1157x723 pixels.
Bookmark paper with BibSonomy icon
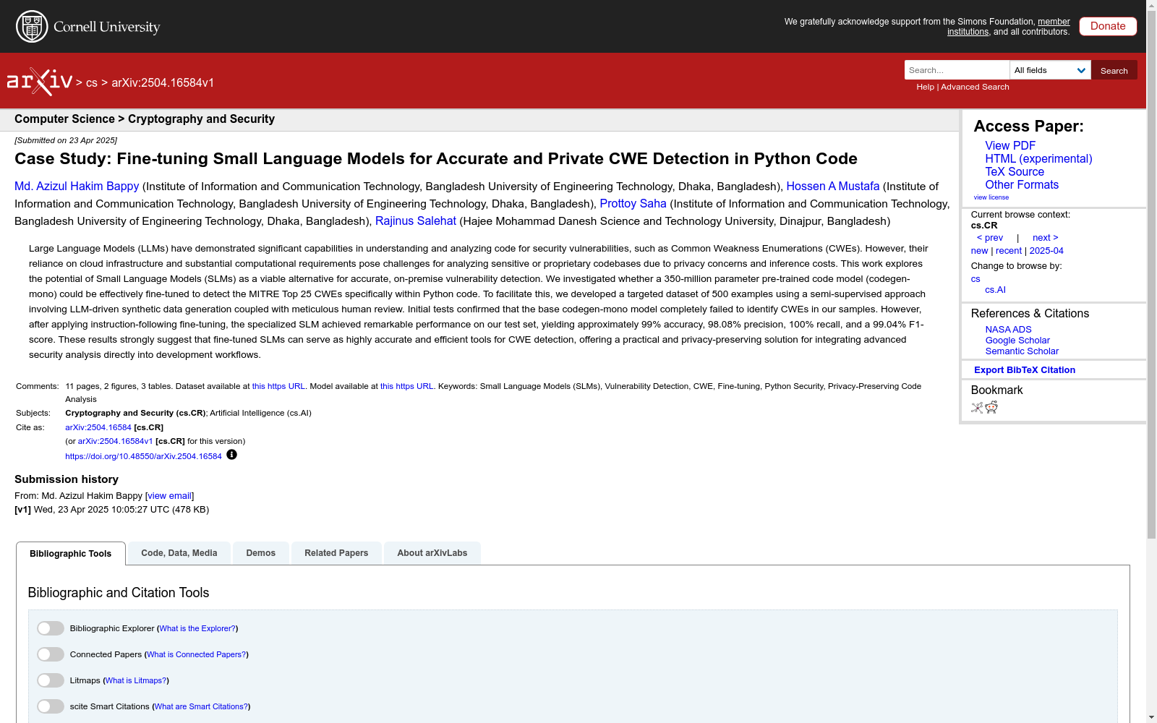(x=977, y=408)
